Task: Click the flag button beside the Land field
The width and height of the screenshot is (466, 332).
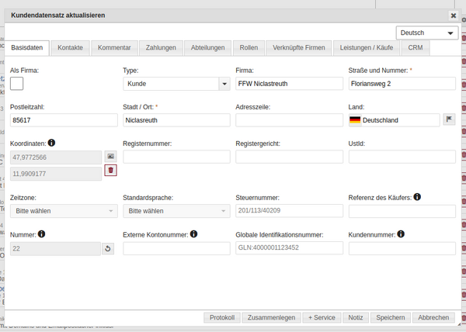Action: click(x=449, y=119)
